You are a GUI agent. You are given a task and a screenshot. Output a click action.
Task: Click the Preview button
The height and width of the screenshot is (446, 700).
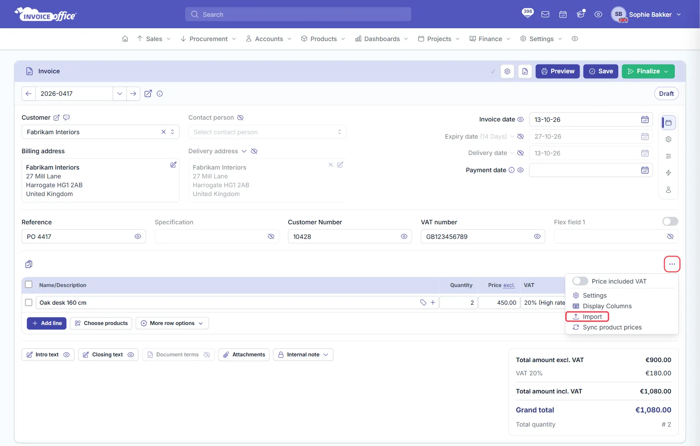[558, 71]
